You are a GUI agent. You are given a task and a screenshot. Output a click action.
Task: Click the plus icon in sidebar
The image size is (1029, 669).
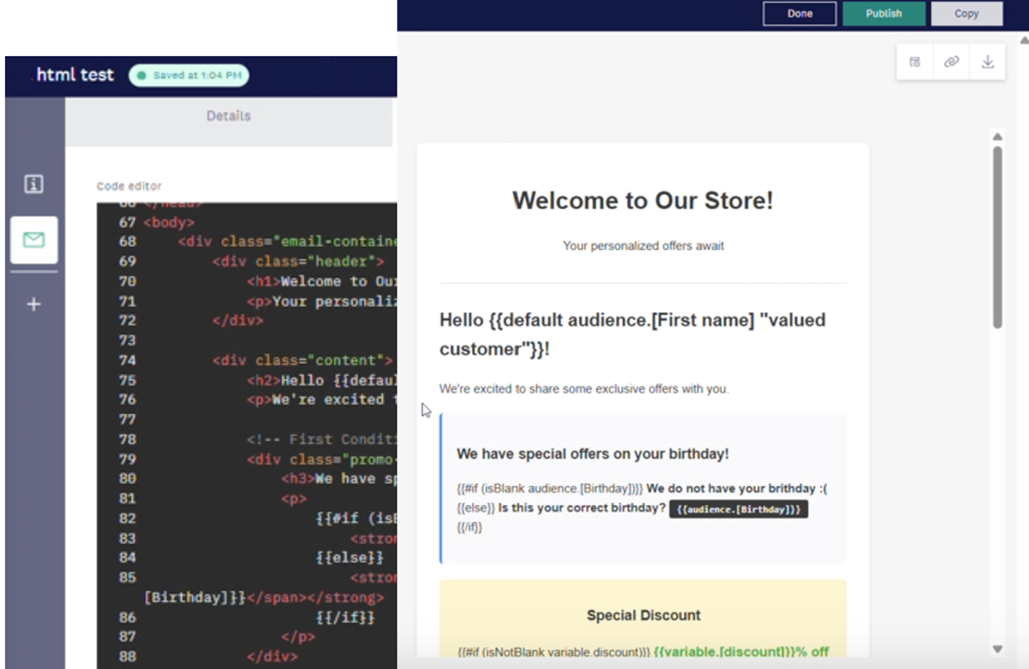coord(33,305)
